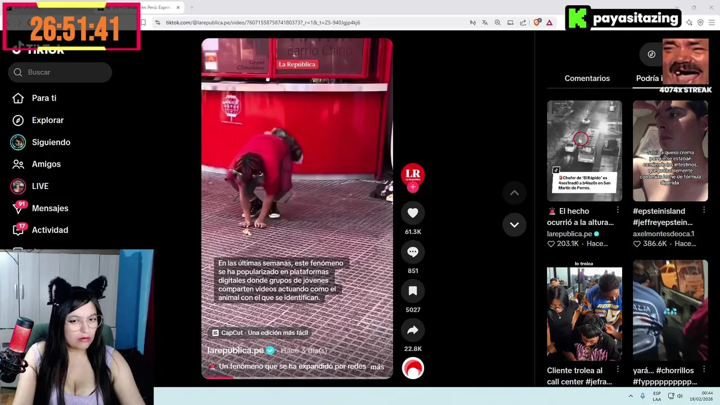Click share page icon in address bar

[523, 22]
